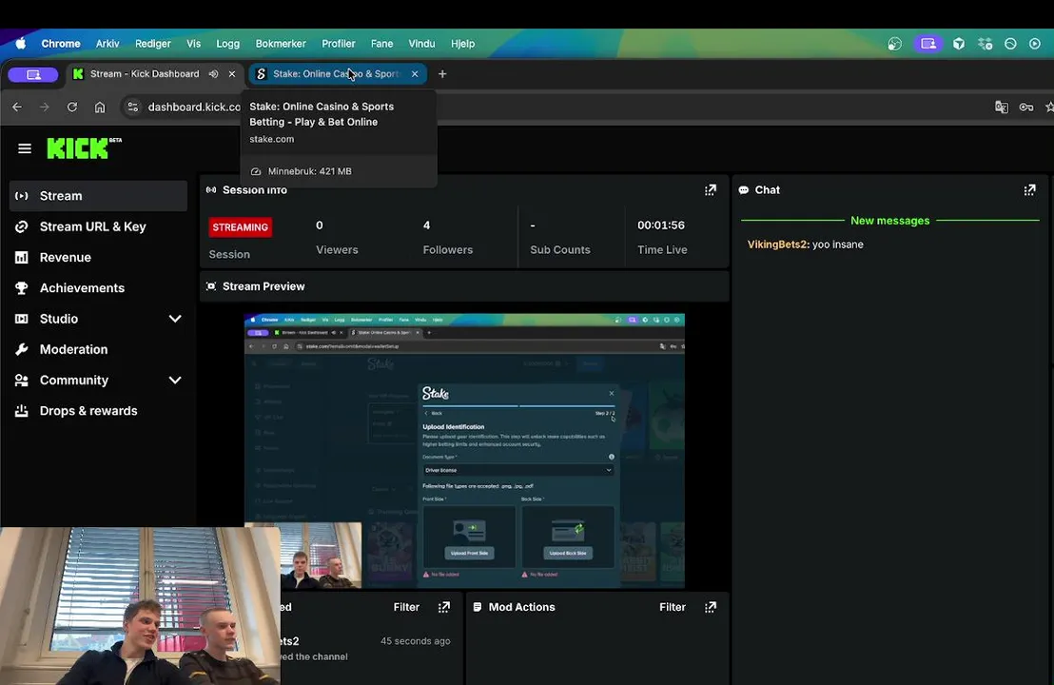Screen dimensions: 1054x685
Task: Open Filter for Mod Actions
Action: [x=673, y=607]
